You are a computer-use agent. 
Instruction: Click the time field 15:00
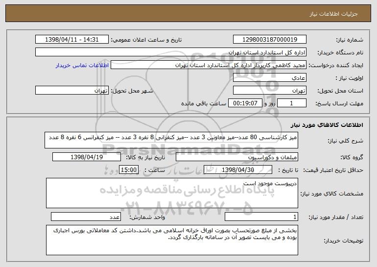coord(129,170)
